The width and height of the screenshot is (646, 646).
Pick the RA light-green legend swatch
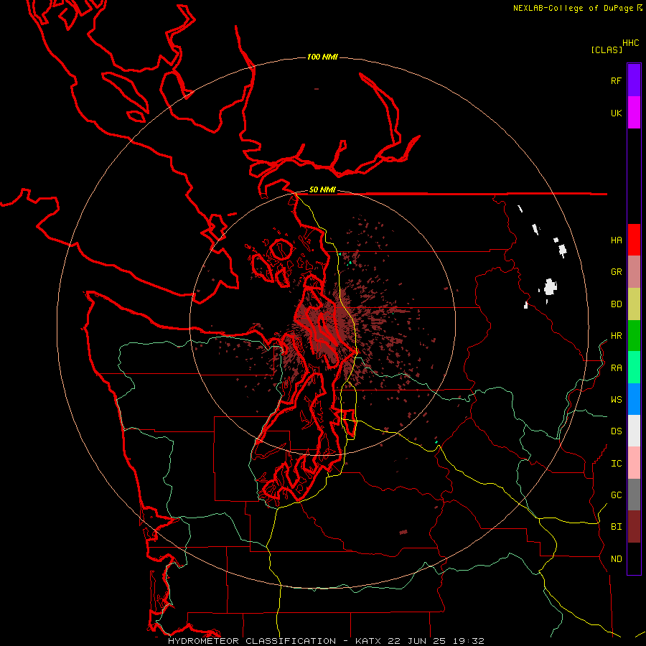(x=634, y=368)
